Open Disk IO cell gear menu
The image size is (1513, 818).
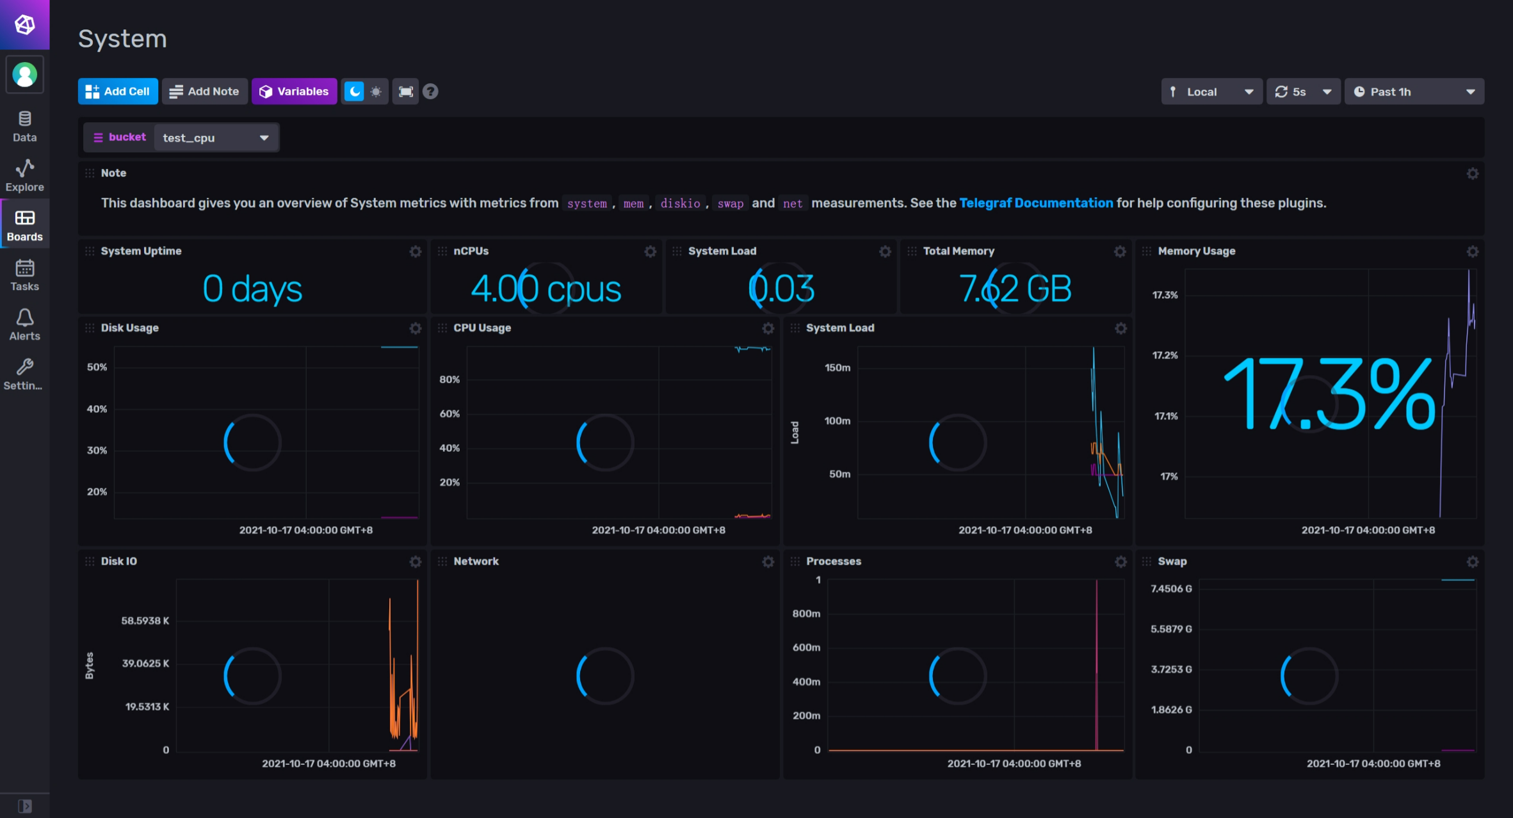click(x=416, y=561)
